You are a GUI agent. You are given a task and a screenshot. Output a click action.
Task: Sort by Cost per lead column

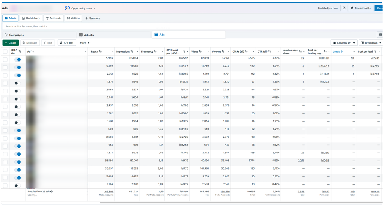point(375,51)
